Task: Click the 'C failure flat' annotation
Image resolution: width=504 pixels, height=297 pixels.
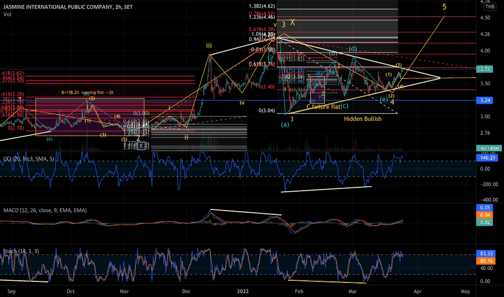Action: pyautogui.click(x=323, y=106)
